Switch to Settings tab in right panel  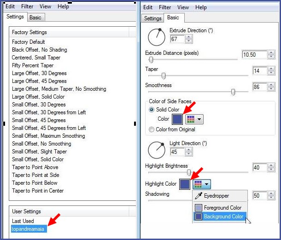pyautogui.click(x=152, y=18)
